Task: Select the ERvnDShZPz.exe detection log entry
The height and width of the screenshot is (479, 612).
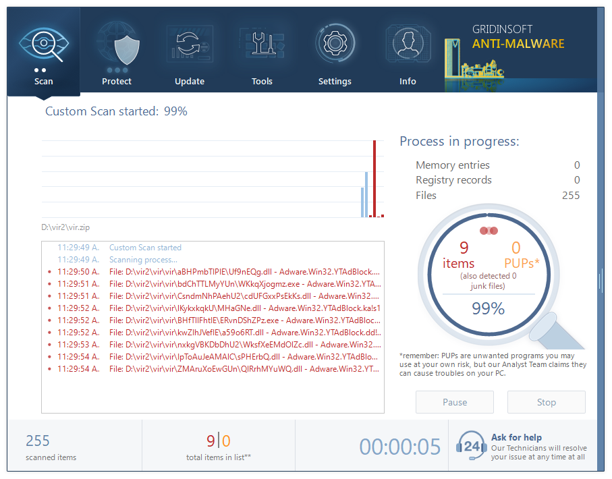Action: point(246,320)
